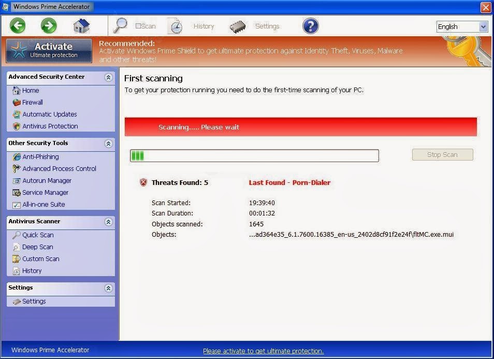Open the History toolbar label

point(204,26)
